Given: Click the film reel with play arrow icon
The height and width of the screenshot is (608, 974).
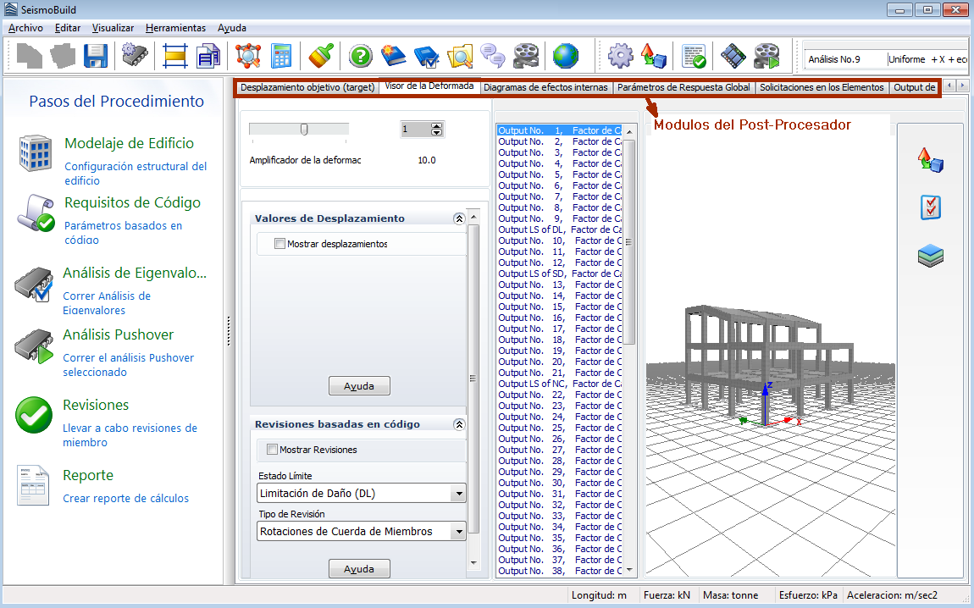Looking at the screenshot, I should tap(766, 56).
